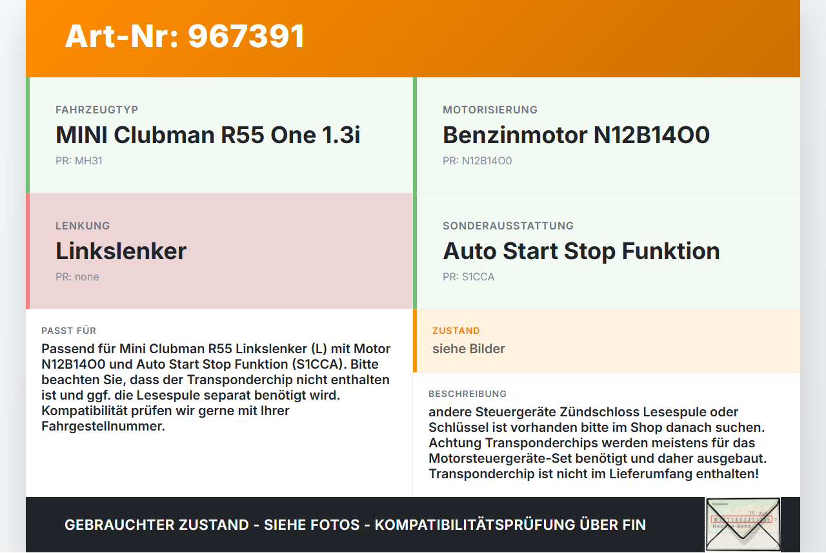Click MINI Clubman R55 One 1.3i title

click(208, 135)
